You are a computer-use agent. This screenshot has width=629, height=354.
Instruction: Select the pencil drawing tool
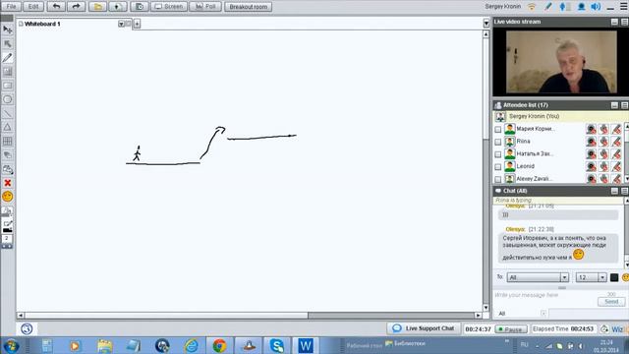pyautogui.click(x=7, y=57)
